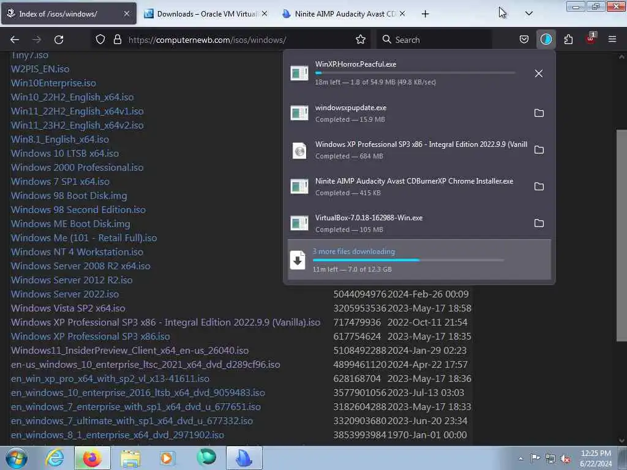Open Windows NT 4 Workstation.iso link

click(77, 252)
